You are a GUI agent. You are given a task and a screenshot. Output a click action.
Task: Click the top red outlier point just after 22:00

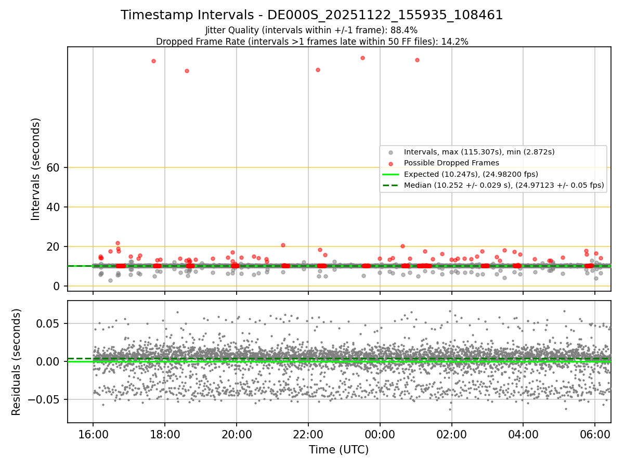point(318,70)
